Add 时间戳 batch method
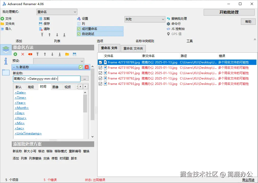 pos(64,158)
